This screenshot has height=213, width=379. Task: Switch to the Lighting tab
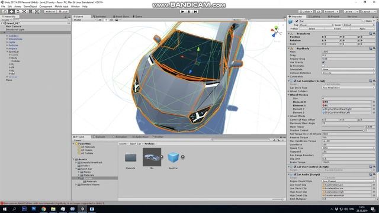pos(314,17)
